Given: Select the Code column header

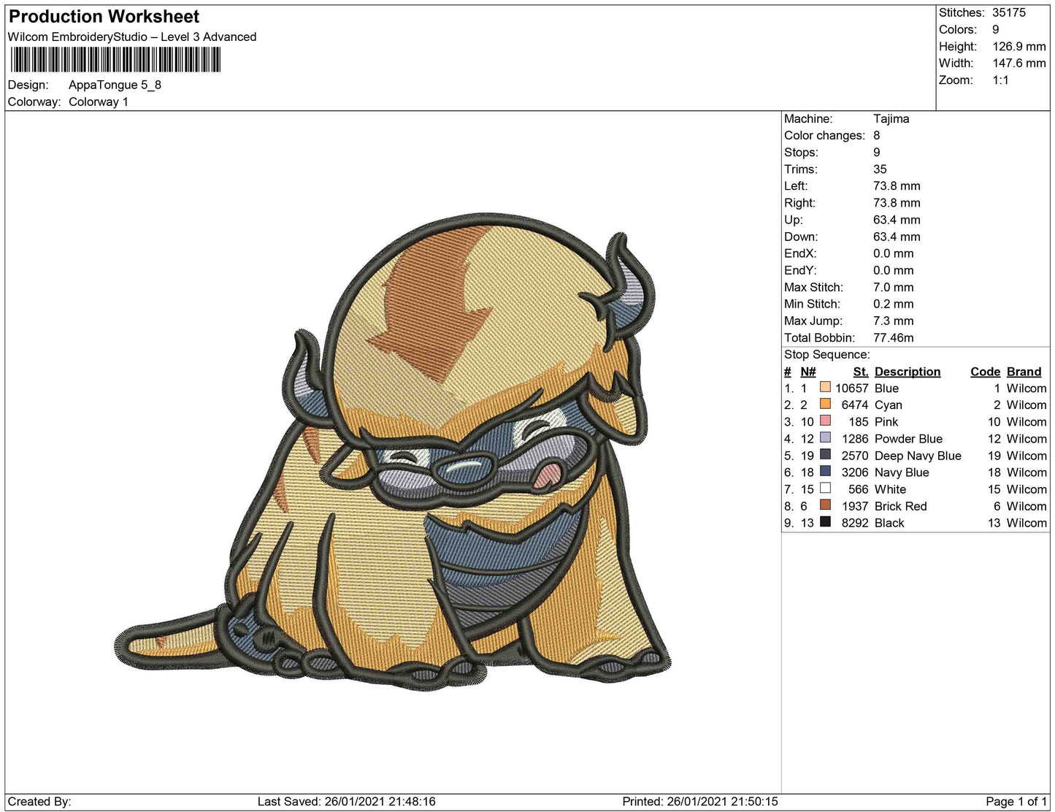Looking at the screenshot, I should coord(985,372).
